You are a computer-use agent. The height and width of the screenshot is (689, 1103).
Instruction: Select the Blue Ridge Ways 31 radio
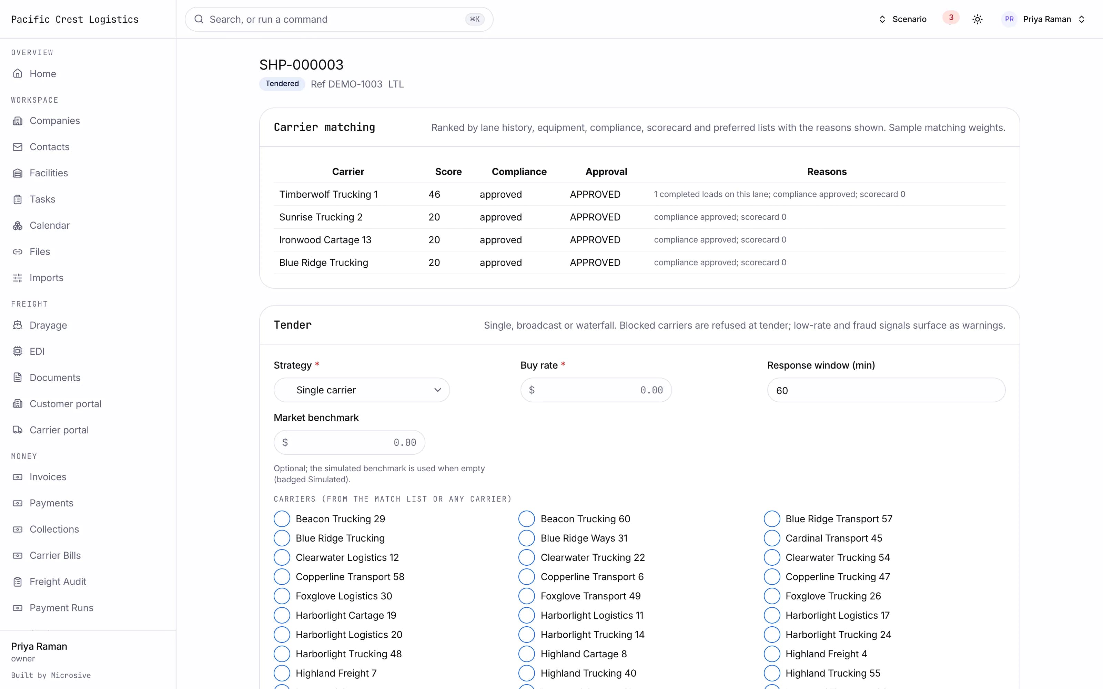click(x=526, y=538)
